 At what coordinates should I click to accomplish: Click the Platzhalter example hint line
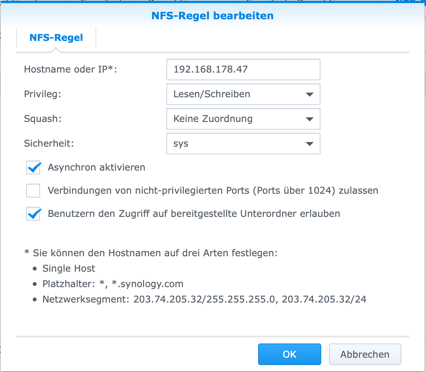click(x=113, y=284)
